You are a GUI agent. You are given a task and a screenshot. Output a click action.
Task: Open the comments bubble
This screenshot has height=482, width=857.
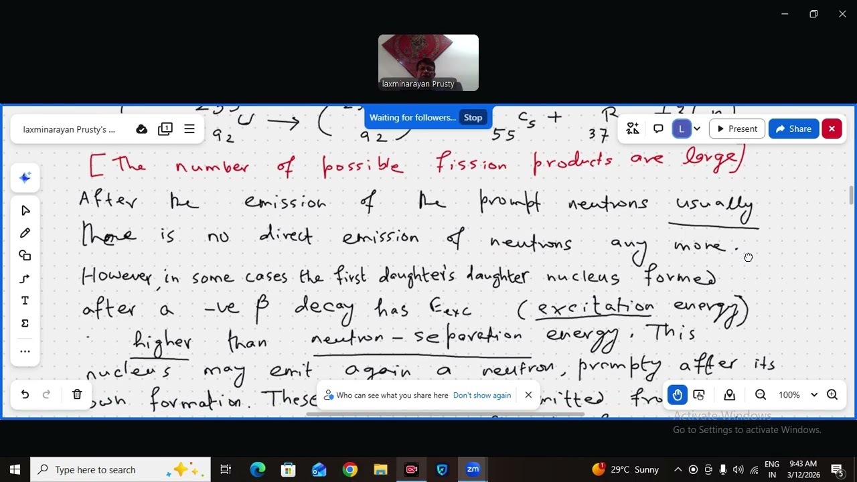[x=658, y=129]
